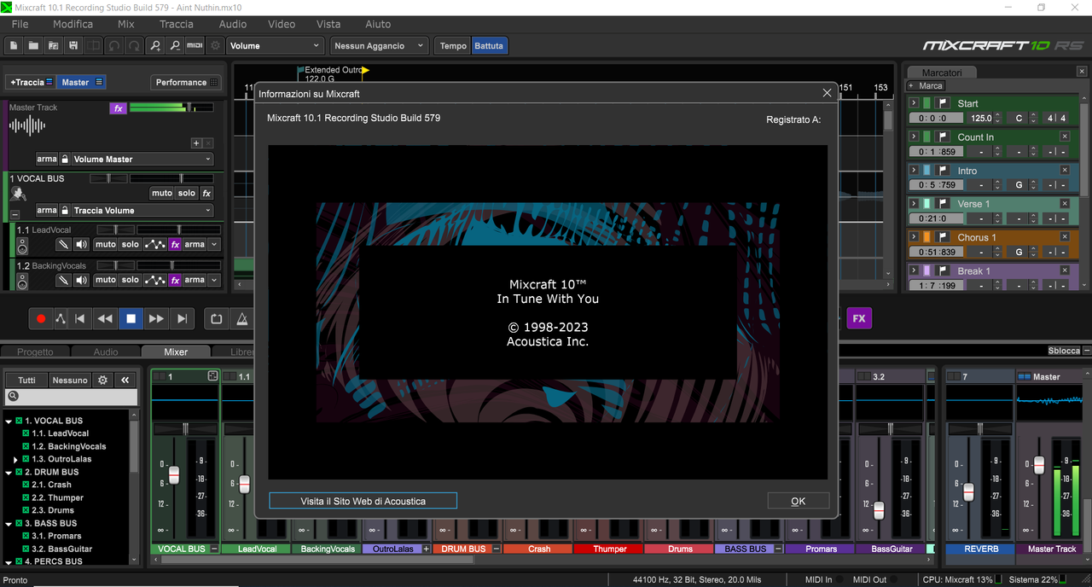This screenshot has width=1092, height=587.
Task: Jump to project start transport button
Action: tap(80, 318)
